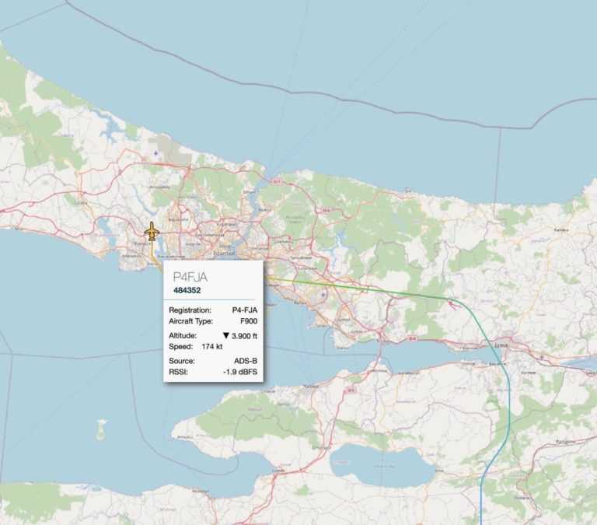597x525 pixels.
Task: Click the ADS-B source value
Action: pos(245,361)
